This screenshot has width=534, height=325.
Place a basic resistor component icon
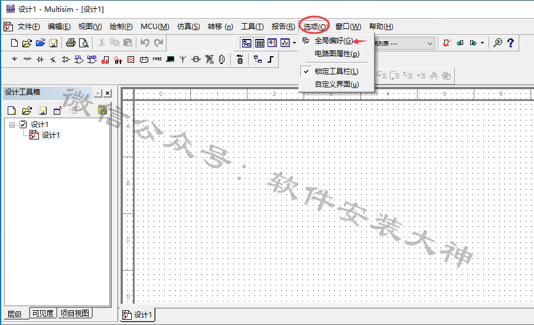(x=27, y=59)
